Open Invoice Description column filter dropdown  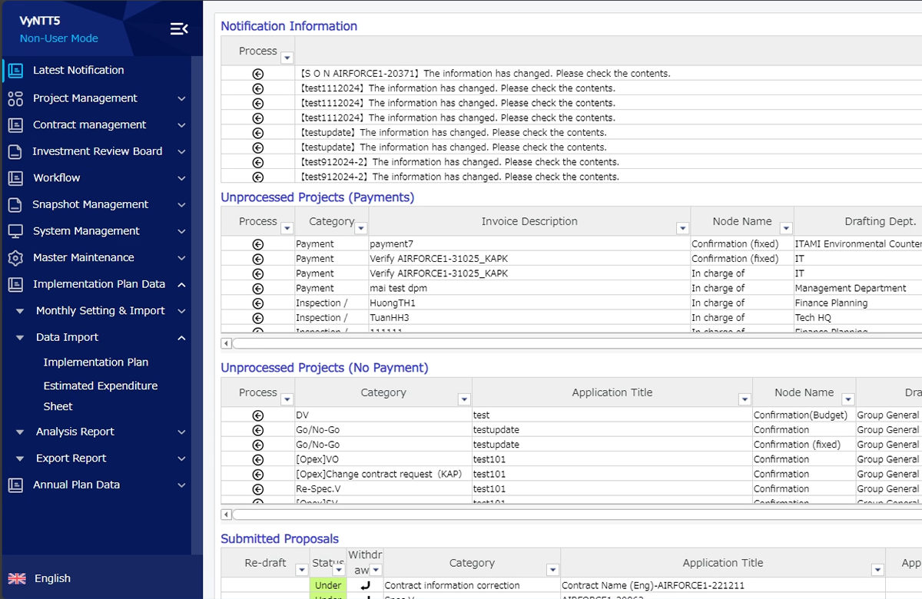[682, 228]
